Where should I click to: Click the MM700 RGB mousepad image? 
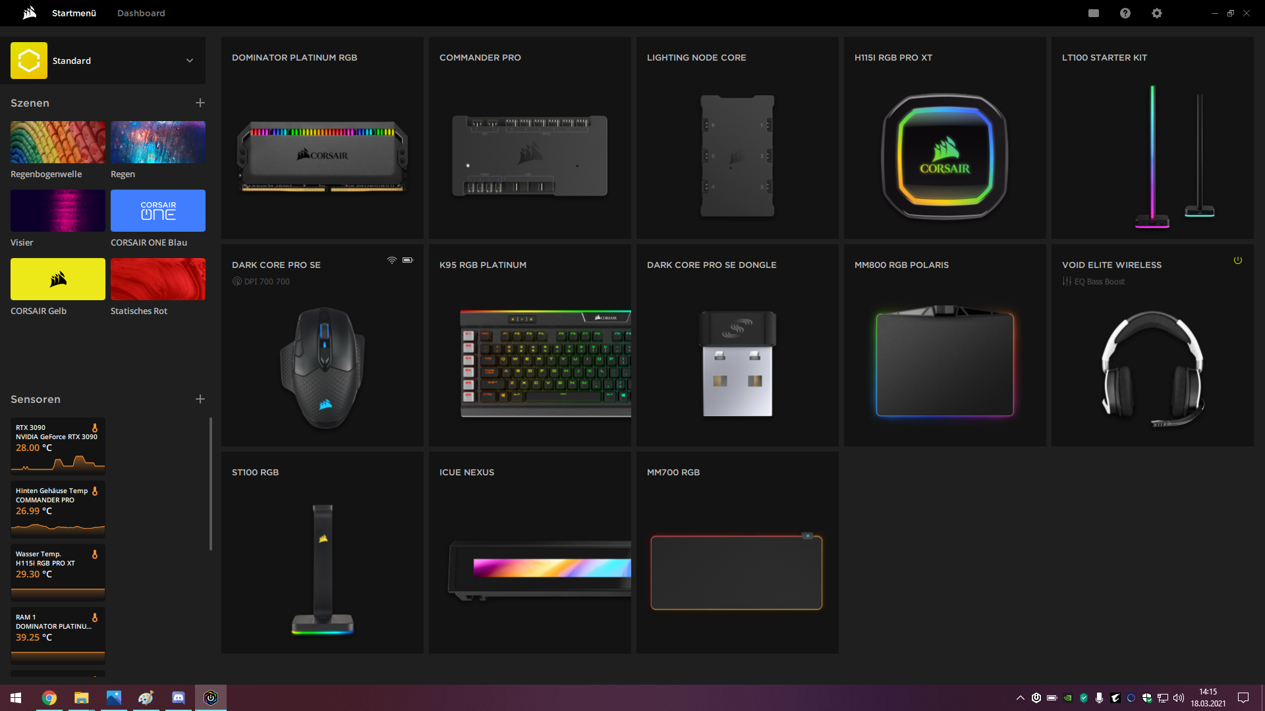tap(737, 571)
